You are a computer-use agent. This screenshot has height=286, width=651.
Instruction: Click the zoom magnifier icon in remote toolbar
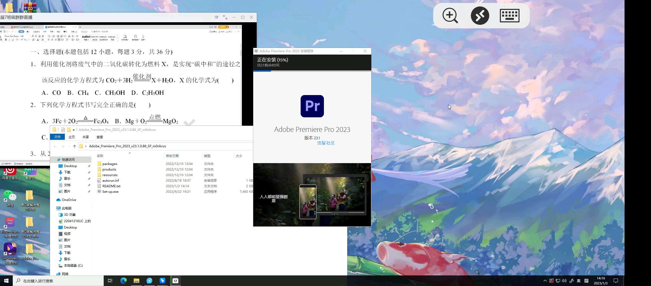click(x=450, y=16)
